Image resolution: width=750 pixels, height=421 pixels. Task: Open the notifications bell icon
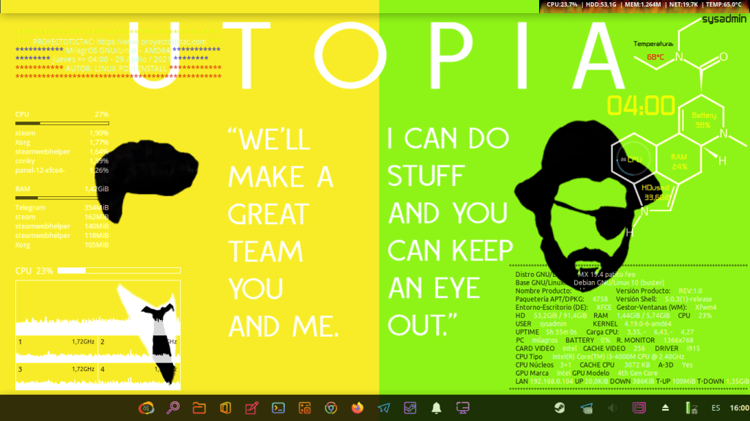(x=437, y=408)
